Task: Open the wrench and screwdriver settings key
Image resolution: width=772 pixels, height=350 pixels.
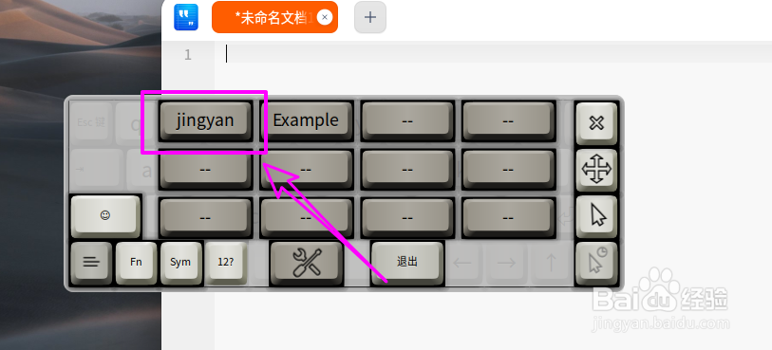Action: pos(307,263)
